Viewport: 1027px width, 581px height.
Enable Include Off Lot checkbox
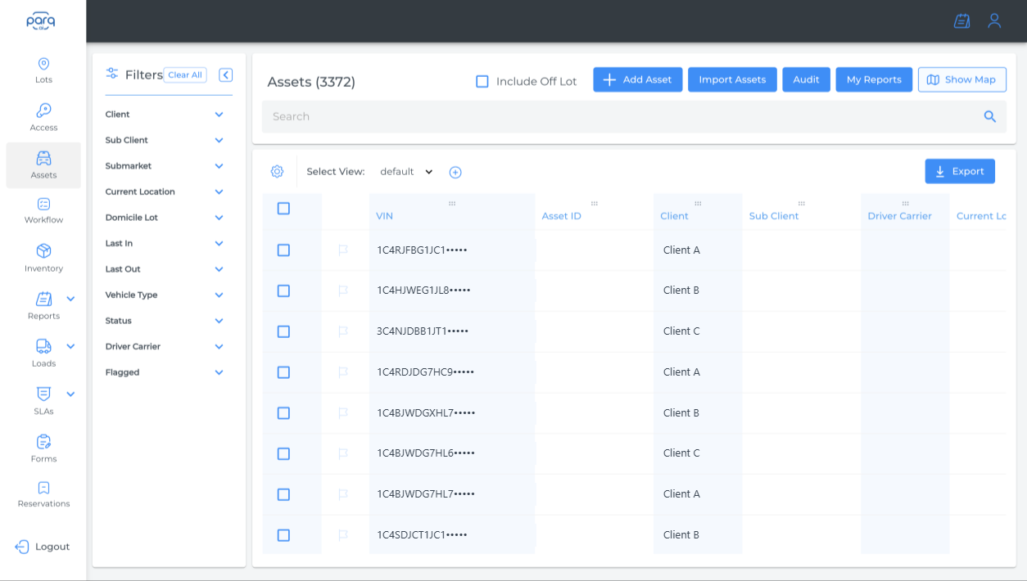(x=482, y=81)
